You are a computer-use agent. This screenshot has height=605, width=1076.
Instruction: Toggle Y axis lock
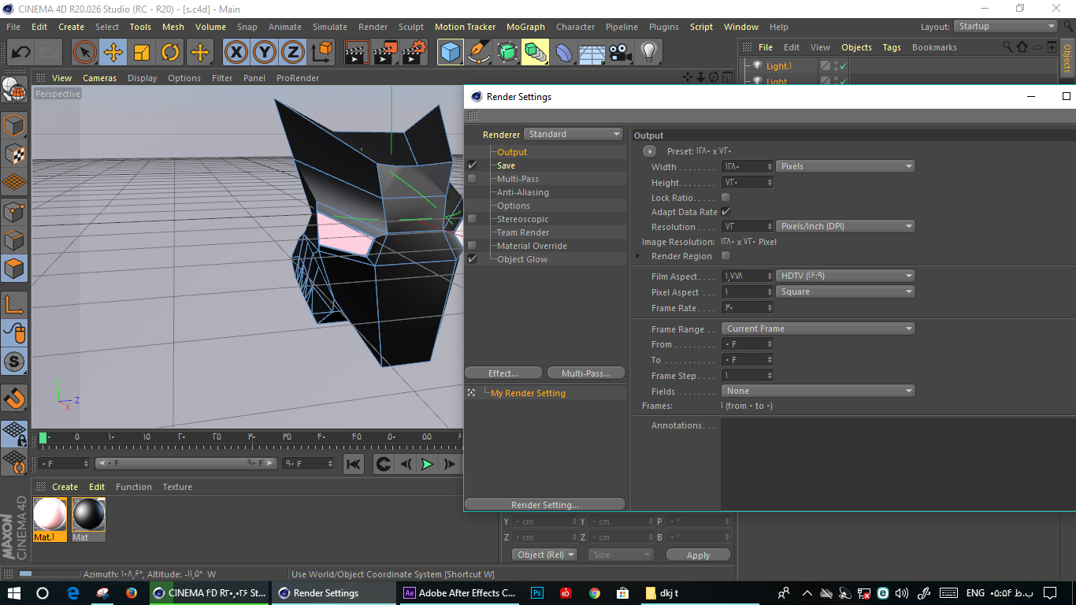point(265,53)
